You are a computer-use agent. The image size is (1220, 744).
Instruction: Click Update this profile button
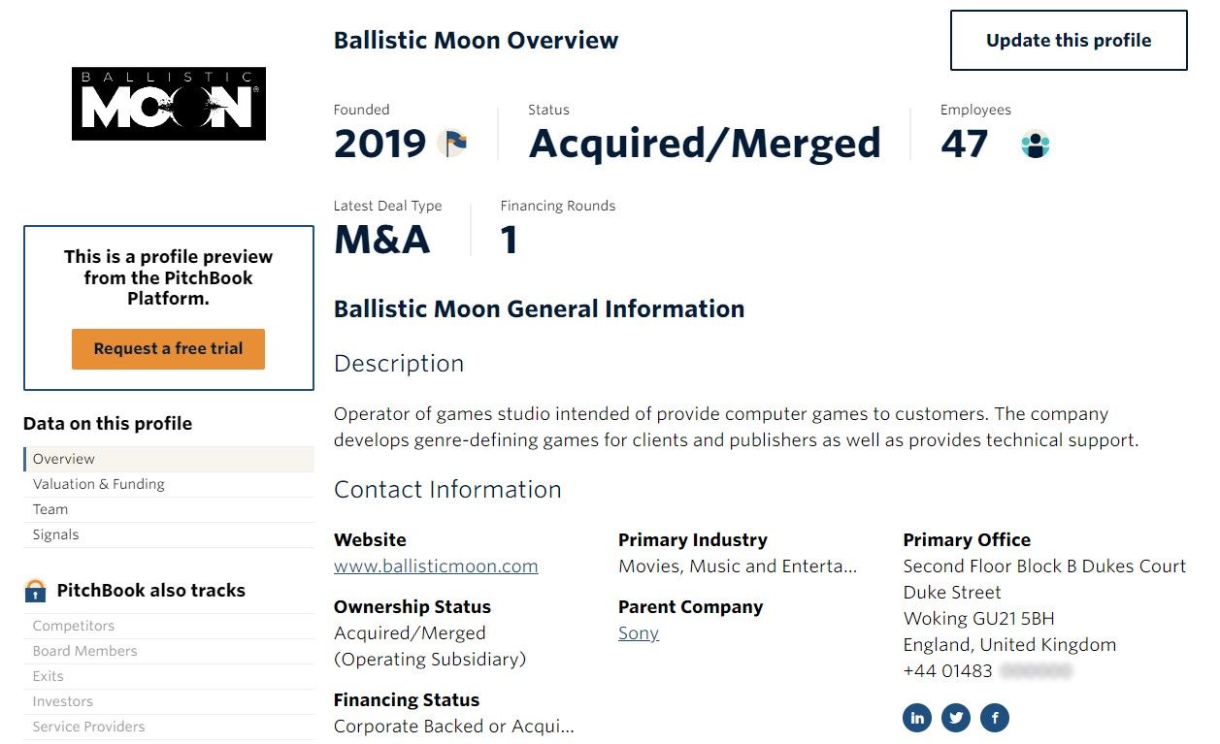pyautogui.click(x=1069, y=41)
